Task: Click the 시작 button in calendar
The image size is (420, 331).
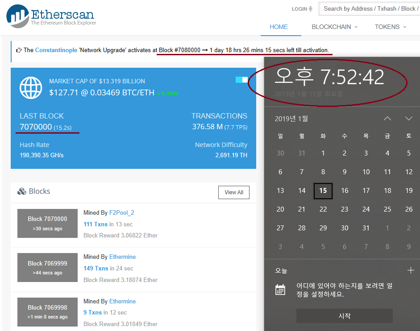Action: pos(344,316)
